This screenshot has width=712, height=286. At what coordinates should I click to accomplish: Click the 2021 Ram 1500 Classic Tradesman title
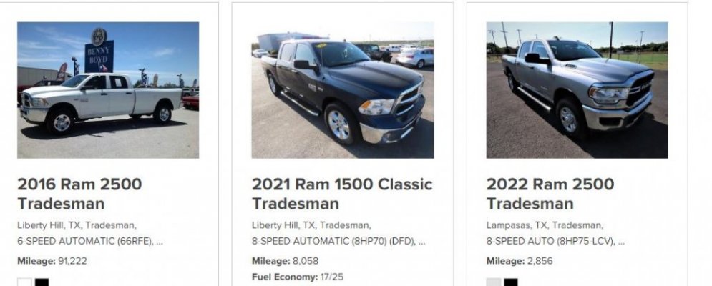[x=342, y=194]
